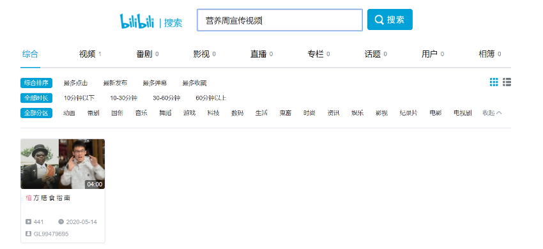Sort results by 最多点击
The image size is (543, 249).
[x=75, y=83]
